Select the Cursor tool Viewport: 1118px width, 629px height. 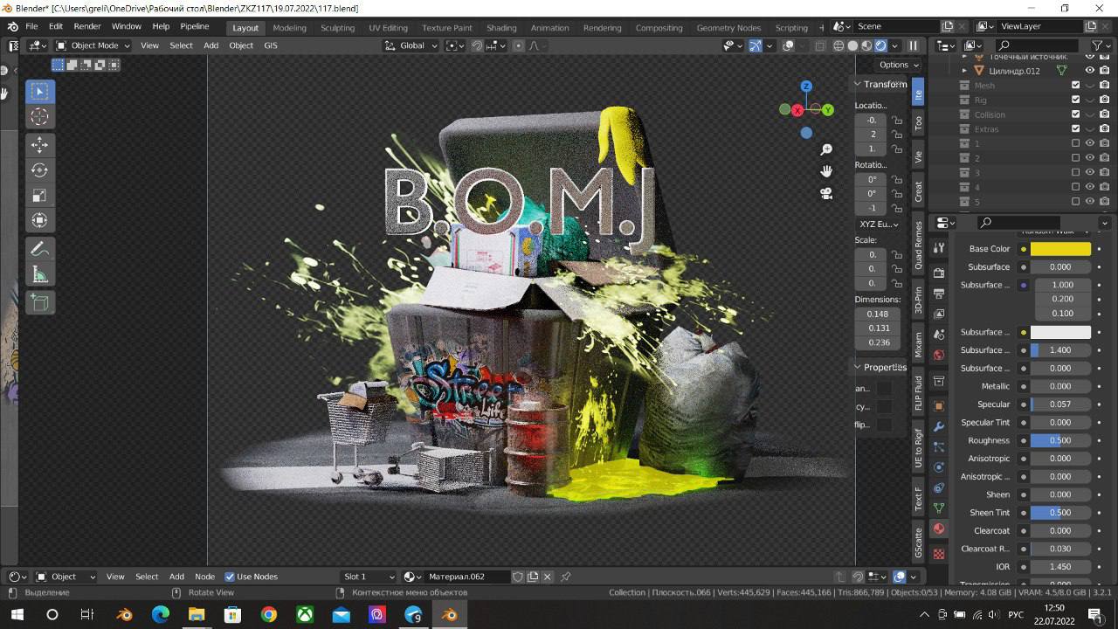pyautogui.click(x=39, y=116)
